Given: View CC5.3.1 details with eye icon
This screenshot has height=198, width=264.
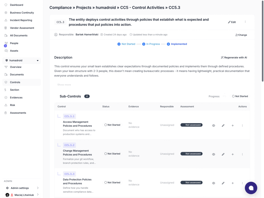Looking at the screenshot, I should [213, 126].
